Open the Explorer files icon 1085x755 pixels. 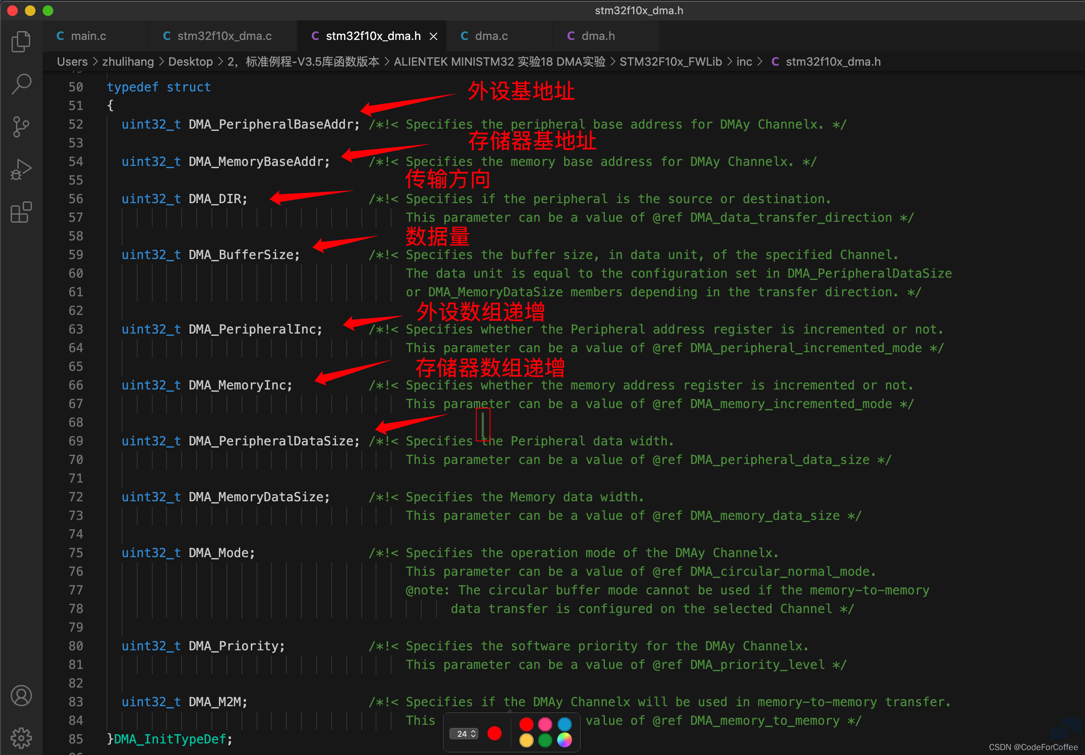point(21,41)
